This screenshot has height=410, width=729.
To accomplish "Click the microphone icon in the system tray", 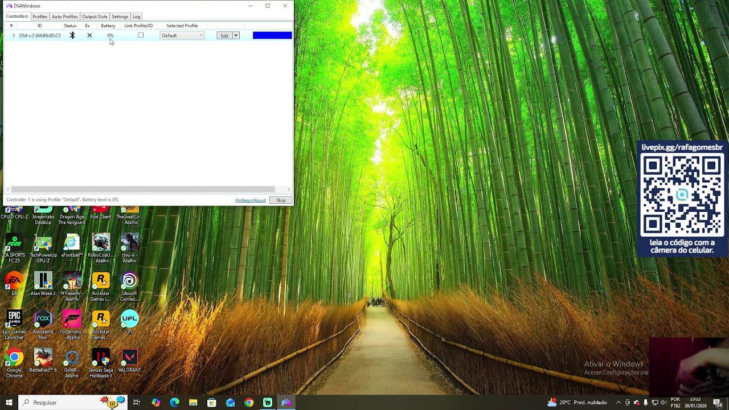I will (645, 403).
